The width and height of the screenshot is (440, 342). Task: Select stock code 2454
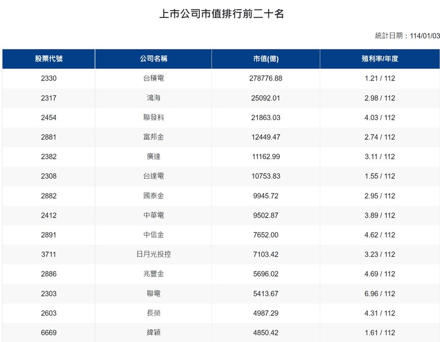tap(49, 118)
